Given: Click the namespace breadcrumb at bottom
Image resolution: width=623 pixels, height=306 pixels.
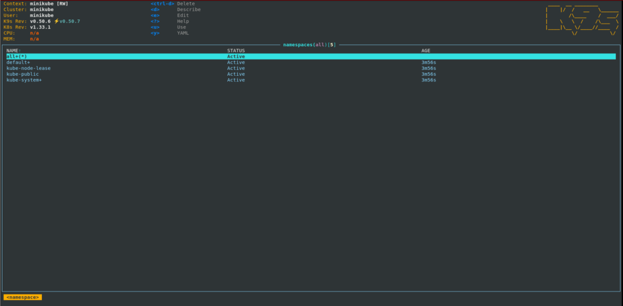Looking at the screenshot, I should coord(23,297).
